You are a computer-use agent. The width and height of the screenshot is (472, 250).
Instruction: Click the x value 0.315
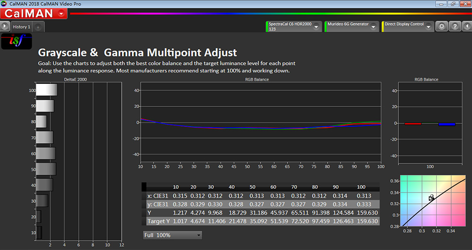click(x=180, y=196)
